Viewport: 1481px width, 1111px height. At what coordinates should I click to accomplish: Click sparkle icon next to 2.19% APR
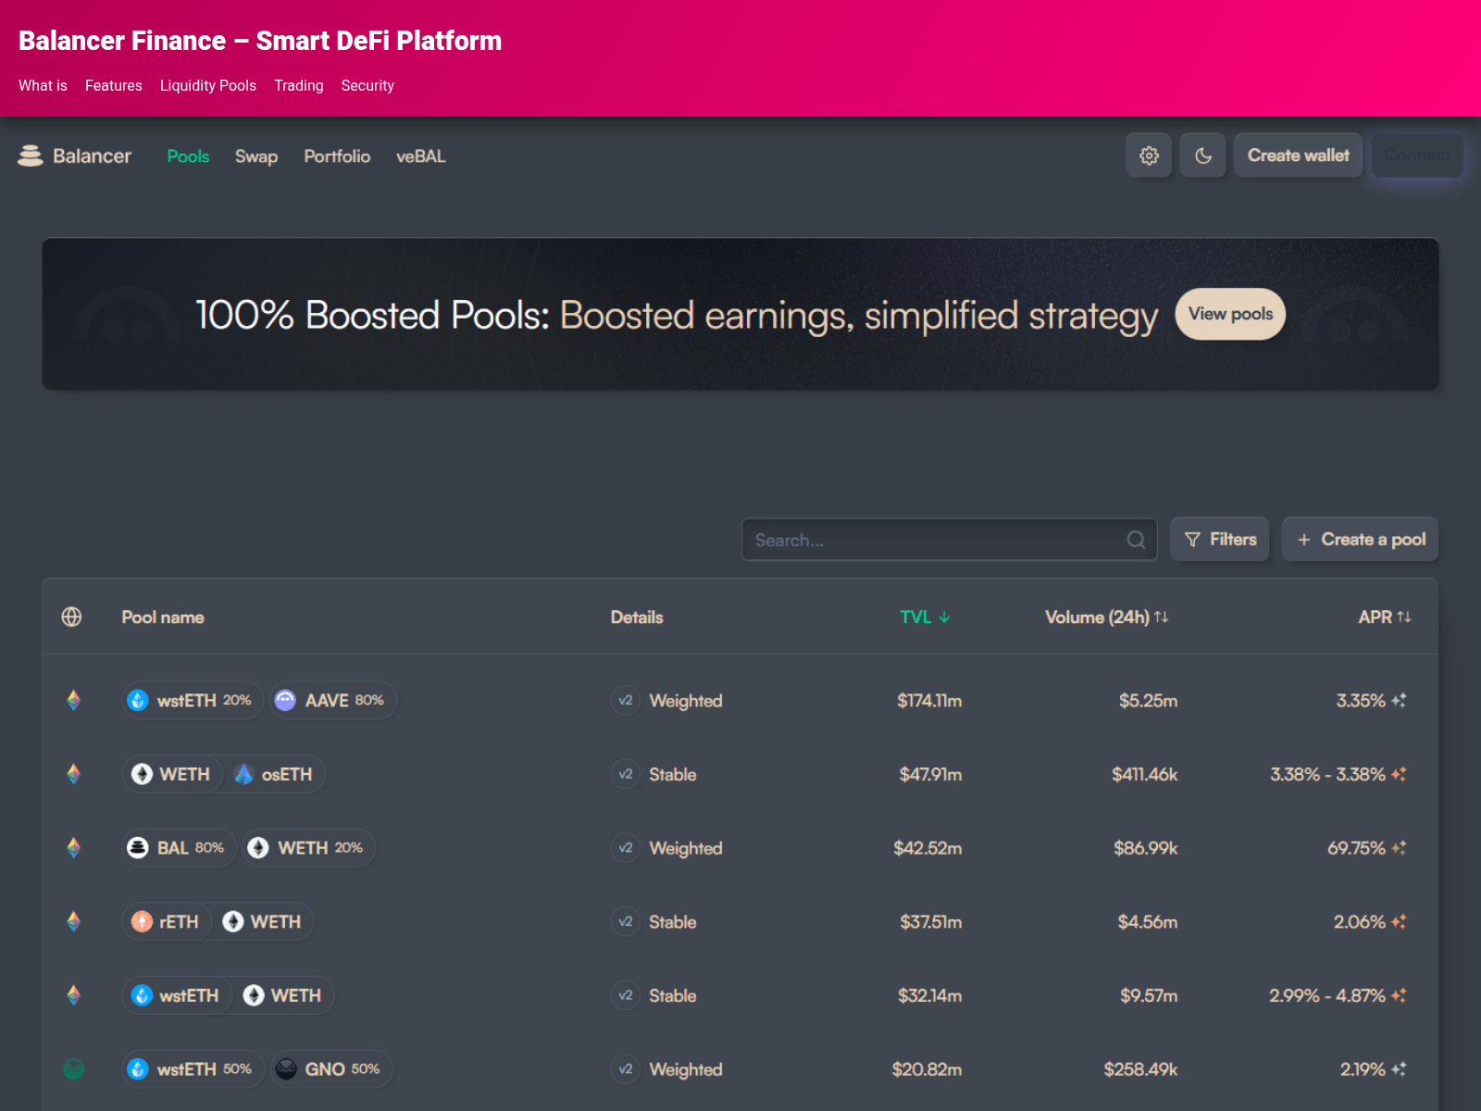pos(1399,1069)
